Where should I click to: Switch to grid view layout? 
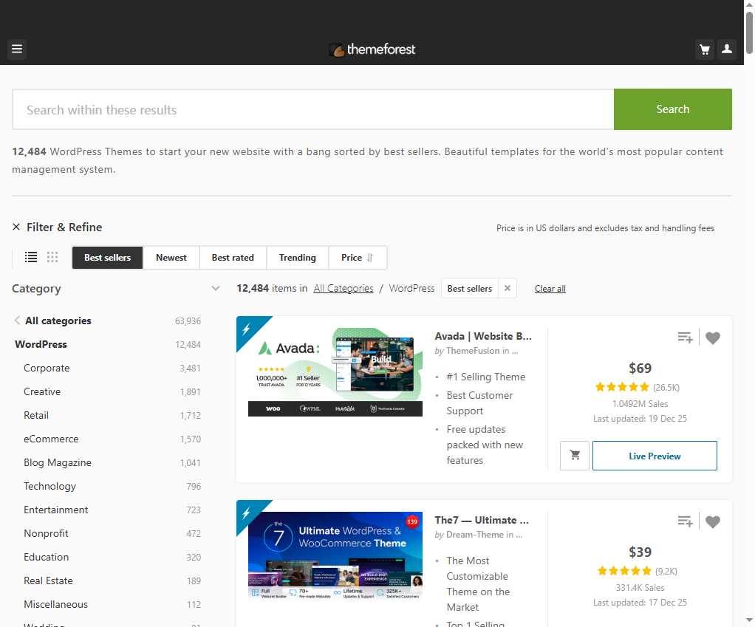coord(52,258)
